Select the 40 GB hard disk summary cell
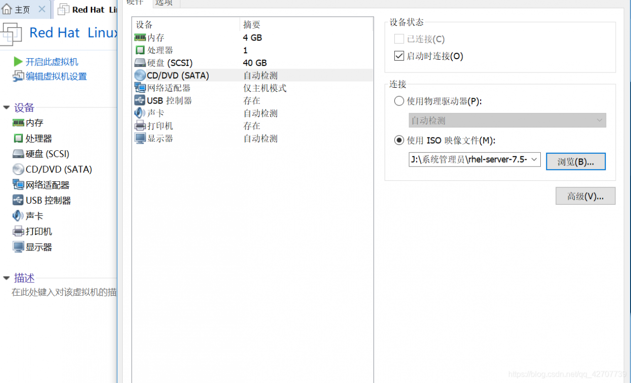This screenshot has width=631, height=383. click(x=255, y=63)
